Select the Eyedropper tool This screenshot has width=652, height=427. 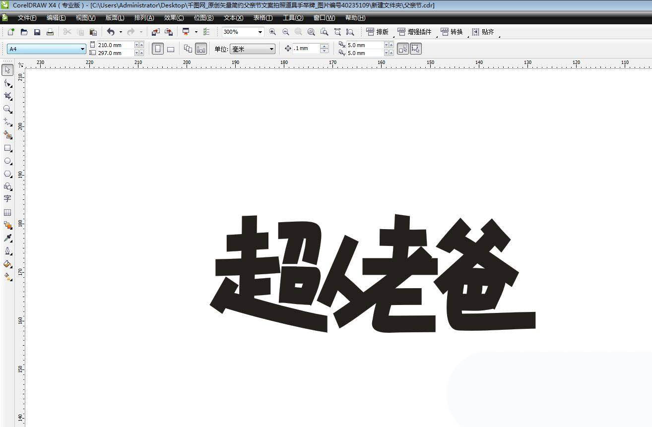click(7, 238)
